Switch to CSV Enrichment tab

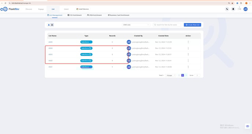pyautogui.click(x=75, y=15)
